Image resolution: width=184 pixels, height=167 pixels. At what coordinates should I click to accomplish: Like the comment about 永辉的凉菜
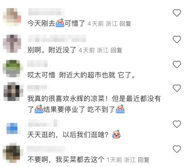click(x=177, y=88)
